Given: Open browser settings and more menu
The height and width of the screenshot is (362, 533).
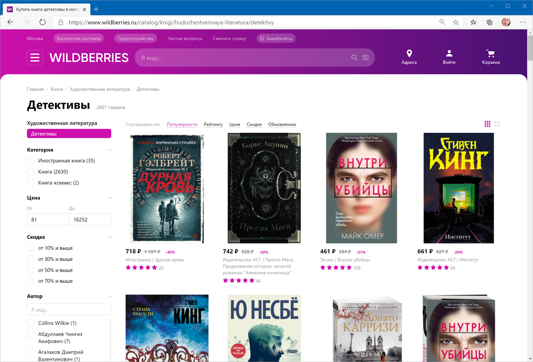Looking at the screenshot, I should 523,22.
